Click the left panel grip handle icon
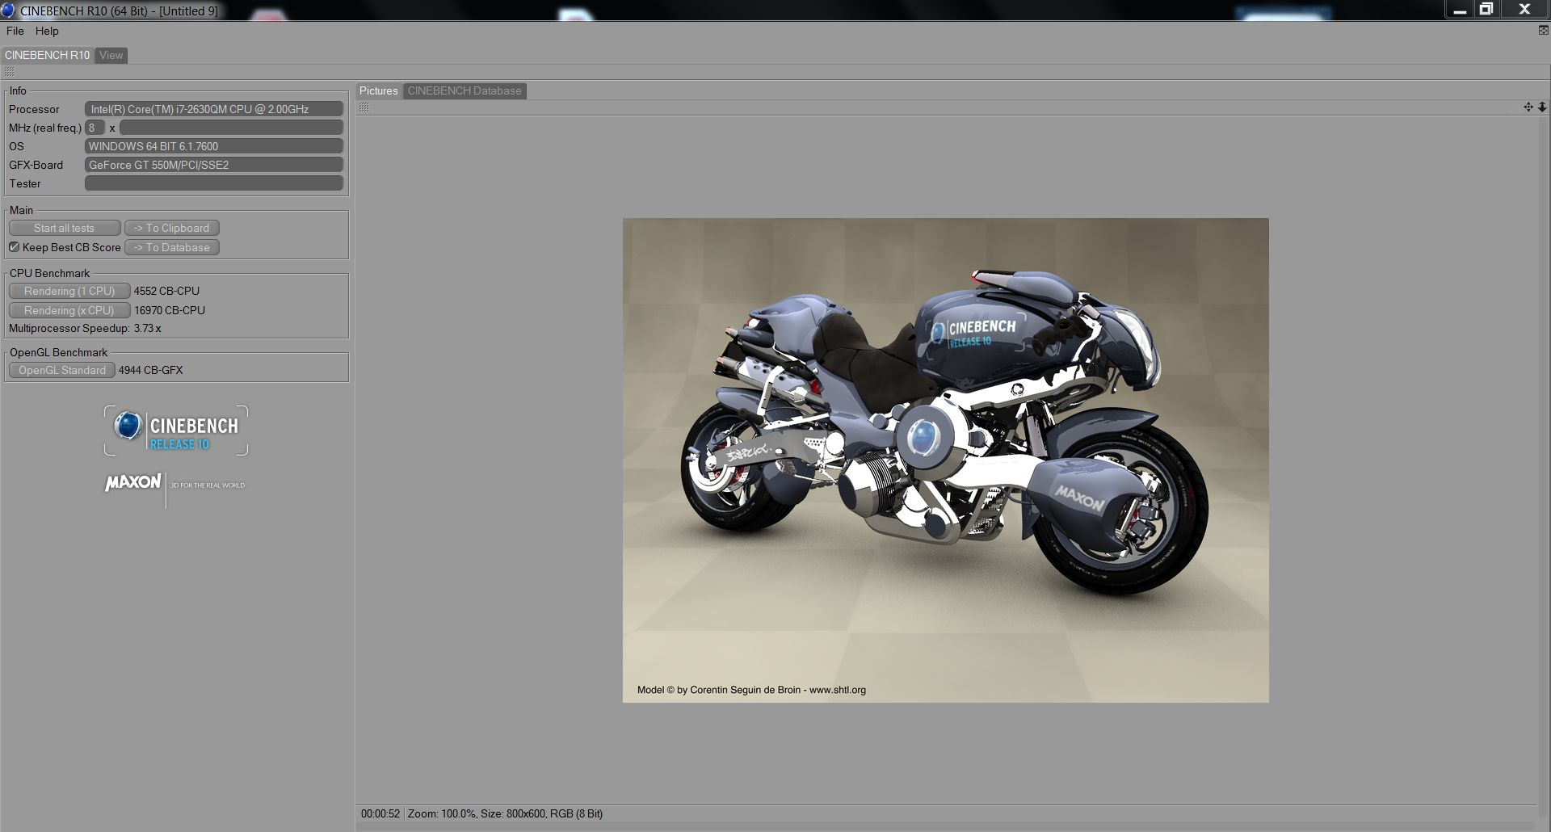 click(10, 72)
